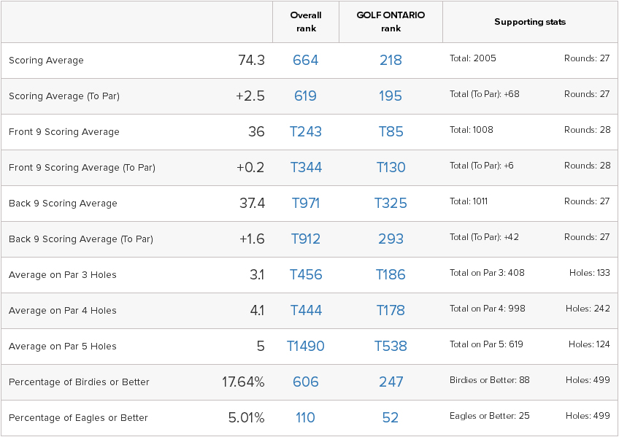Click T344 overall rank link
The width and height of the screenshot is (619, 437).
click(306, 168)
